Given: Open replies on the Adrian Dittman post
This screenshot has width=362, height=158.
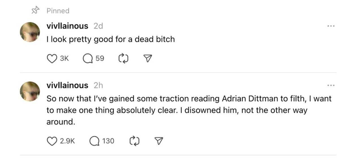Looking at the screenshot, I should click(x=94, y=141).
